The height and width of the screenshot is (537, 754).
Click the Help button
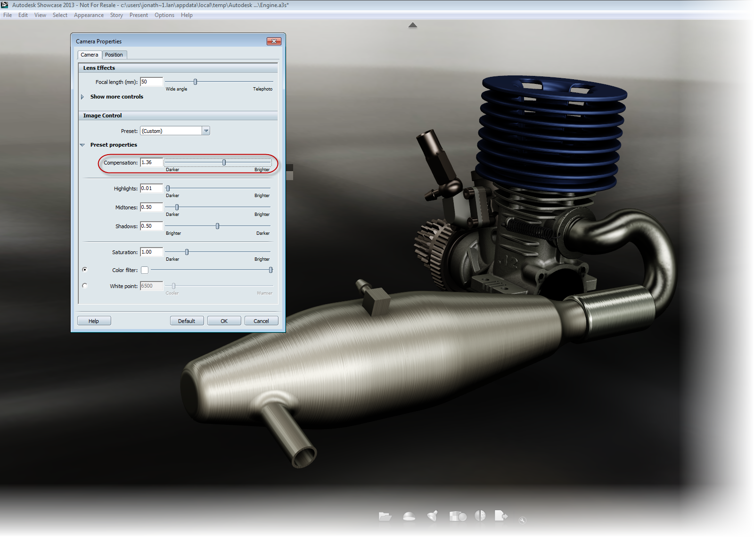pyautogui.click(x=94, y=321)
